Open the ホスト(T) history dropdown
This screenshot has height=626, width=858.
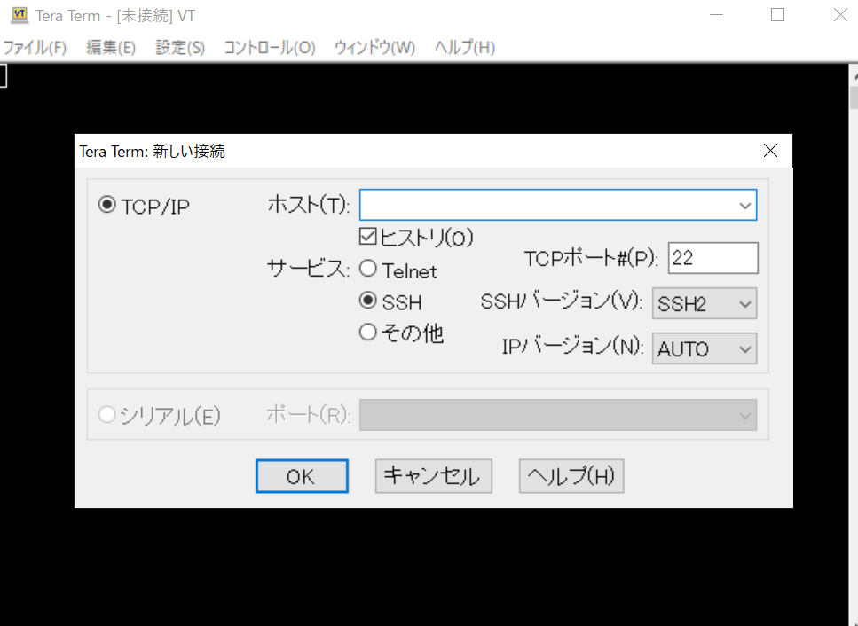pos(746,205)
